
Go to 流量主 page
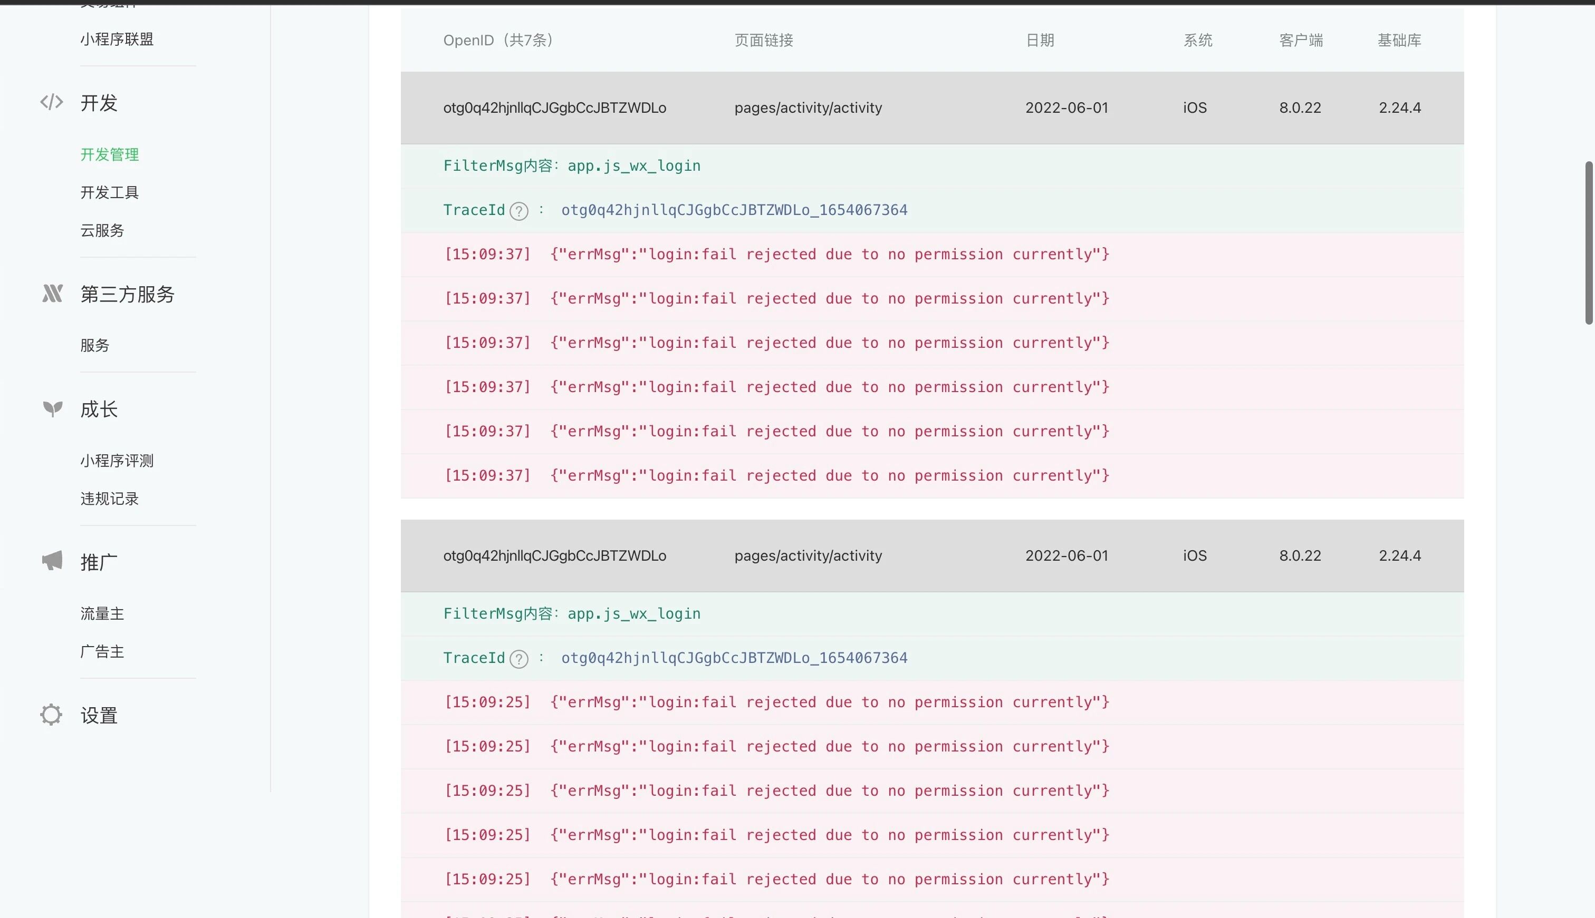102,613
